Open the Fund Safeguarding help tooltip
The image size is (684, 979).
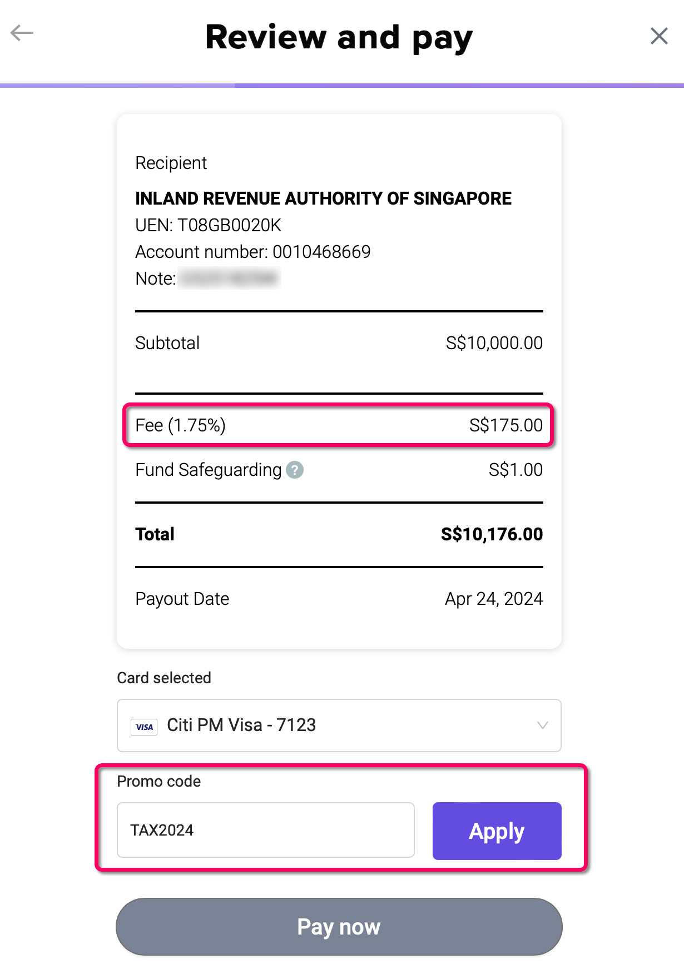[295, 470]
